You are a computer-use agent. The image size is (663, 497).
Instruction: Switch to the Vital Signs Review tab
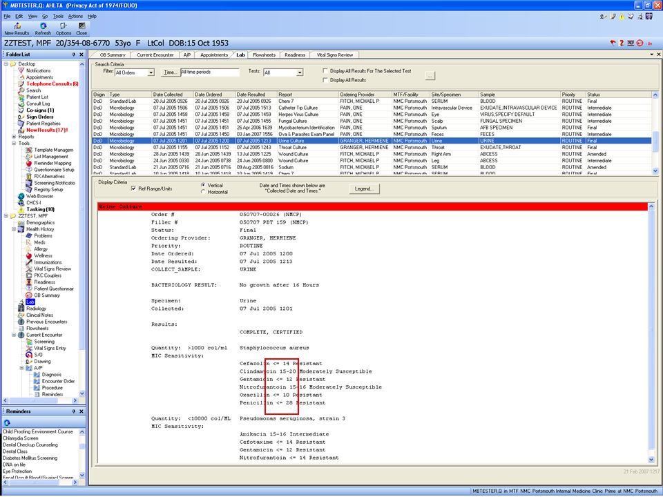coord(335,55)
